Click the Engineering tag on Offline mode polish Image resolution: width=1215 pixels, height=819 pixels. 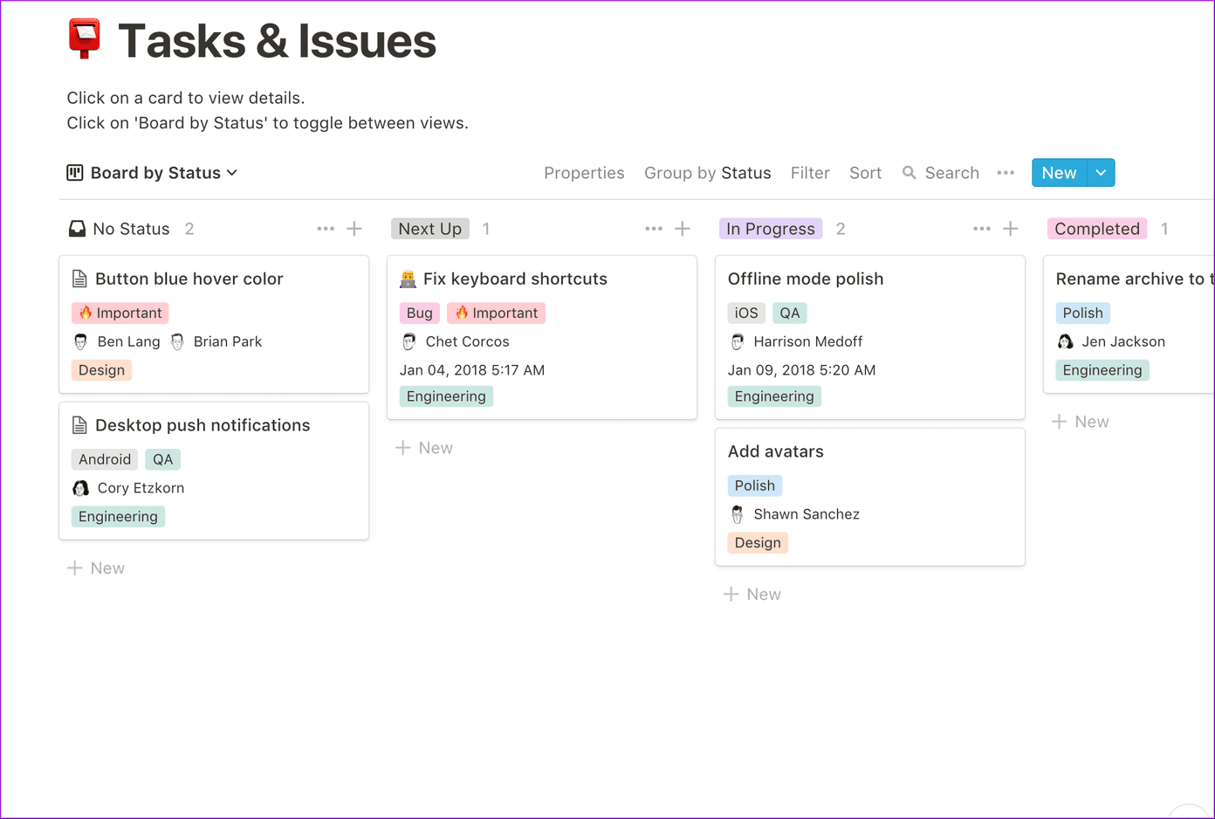click(774, 396)
